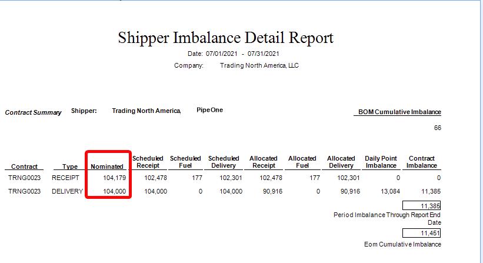This screenshot has height=263, width=483.
Task: Click the DELIVERY type cell
Action: point(67,191)
